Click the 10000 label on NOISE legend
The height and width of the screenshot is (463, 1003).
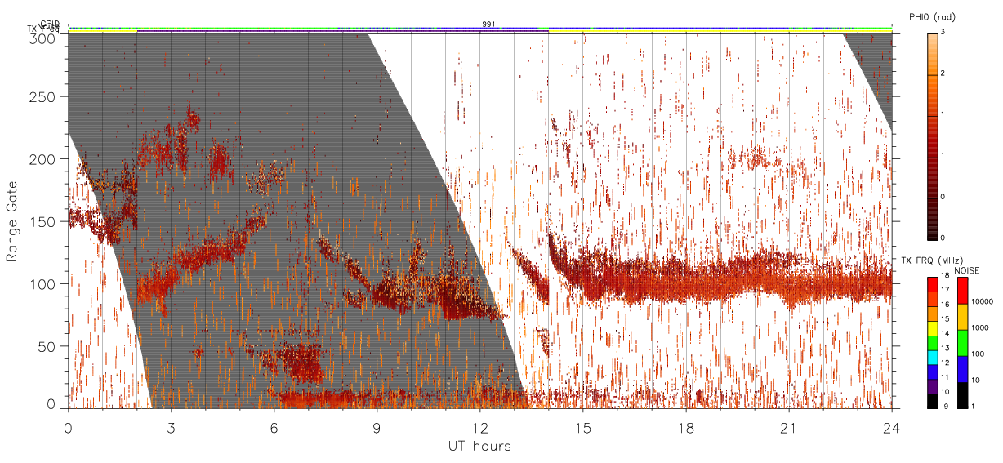point(983,302)
